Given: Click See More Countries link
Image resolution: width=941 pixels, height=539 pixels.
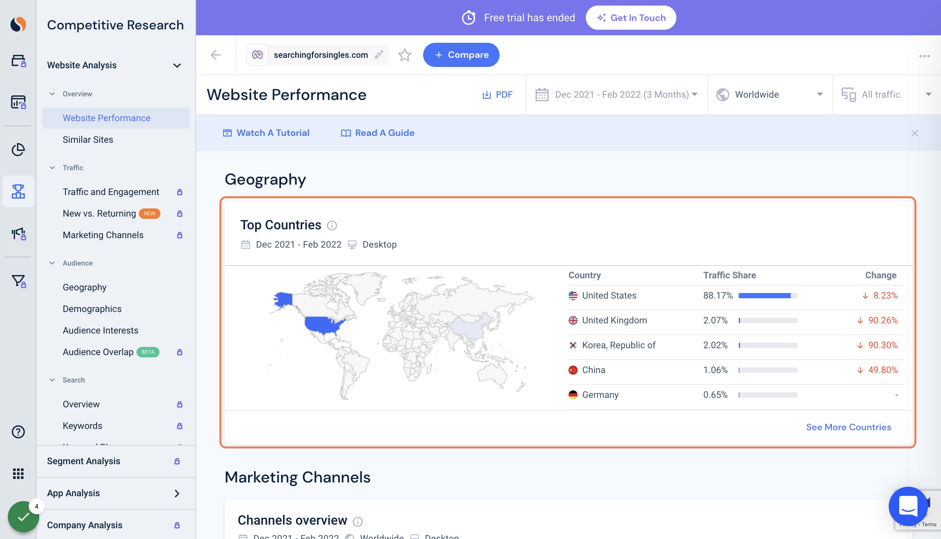Looking at the screenshot, I should (x=849, y=427).
